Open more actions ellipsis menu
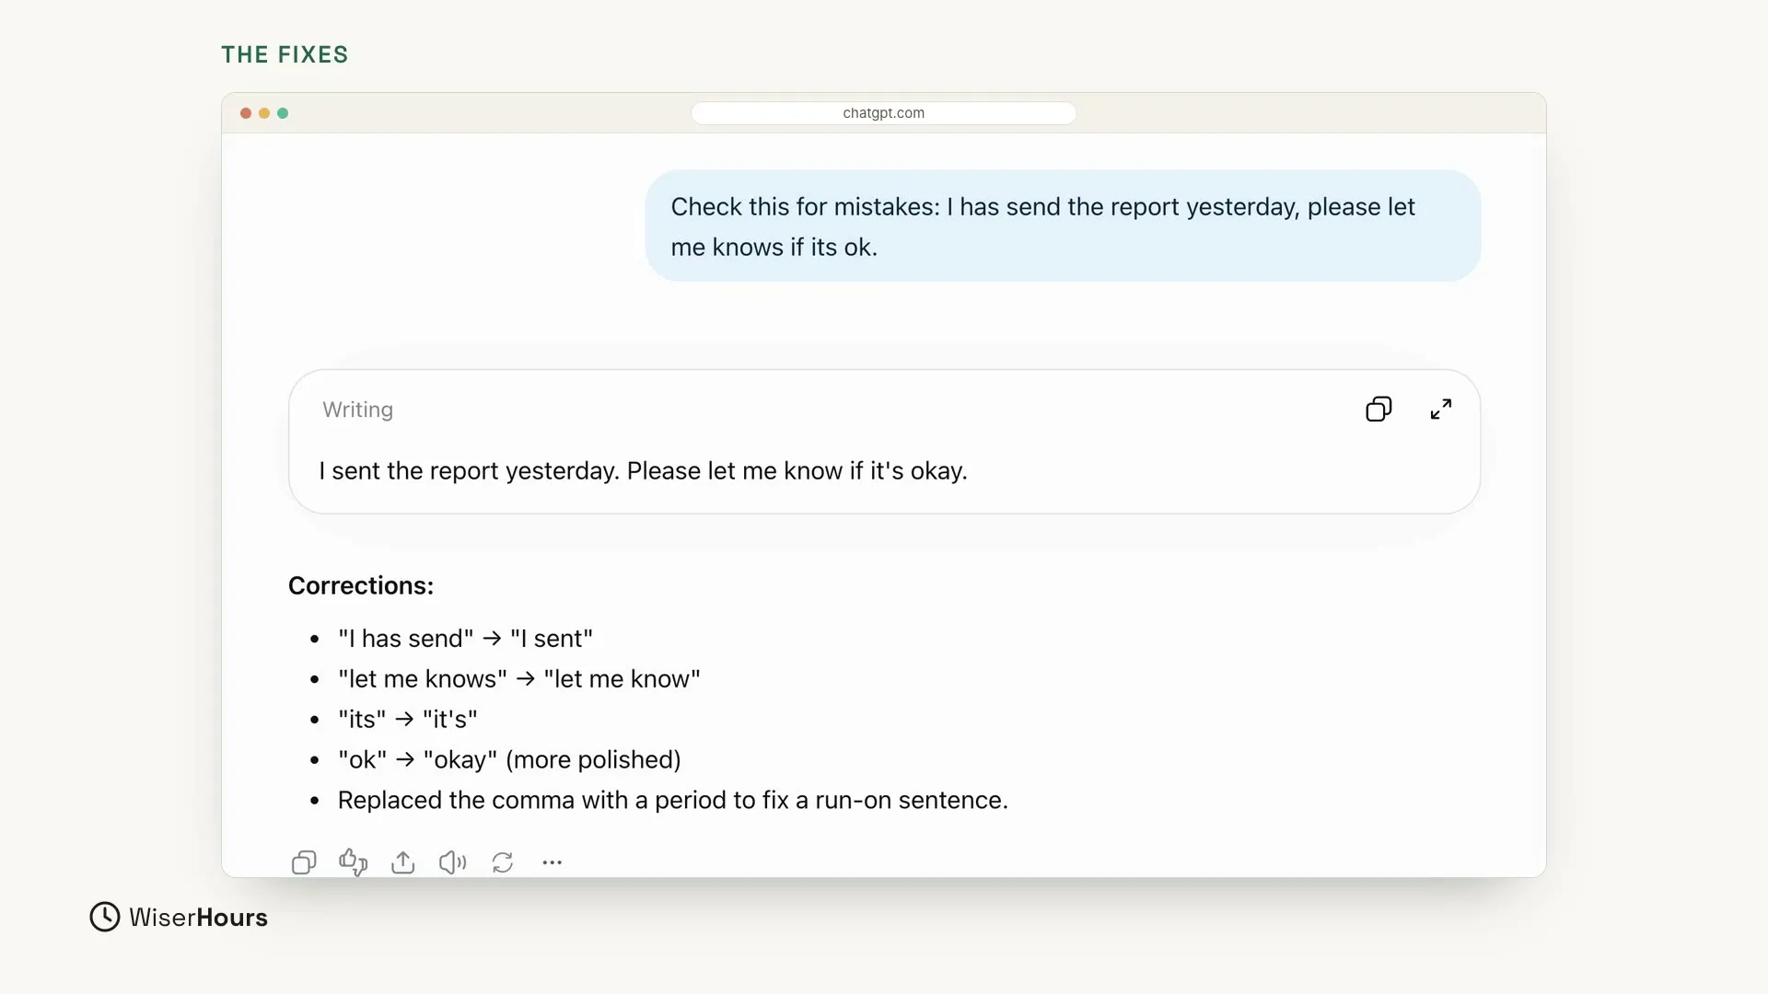 552,862
